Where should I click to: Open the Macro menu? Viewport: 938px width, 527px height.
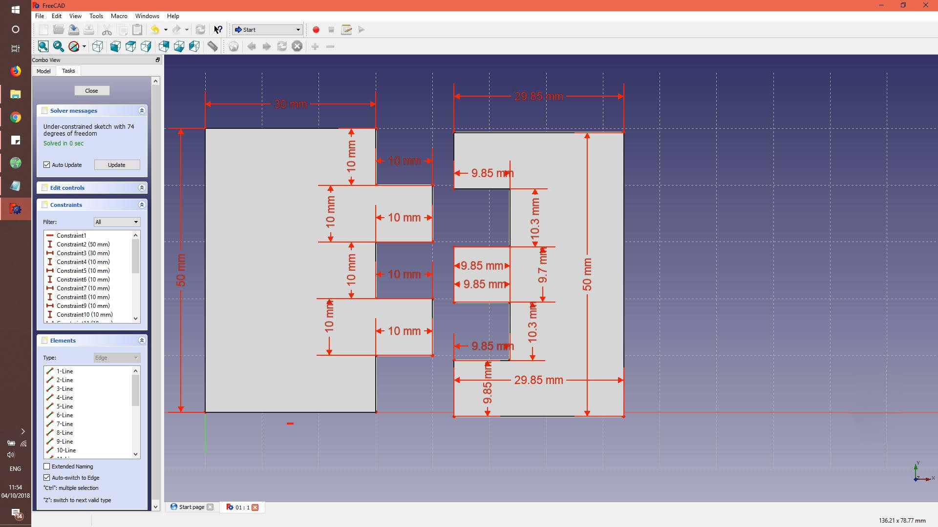pyautogui.click(x=119, y=16)
